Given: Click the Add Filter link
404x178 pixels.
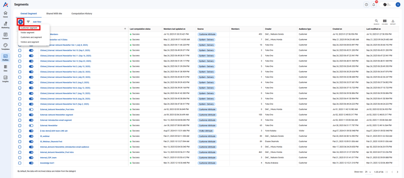Looking at the screenshot, I should click(37, 22).
